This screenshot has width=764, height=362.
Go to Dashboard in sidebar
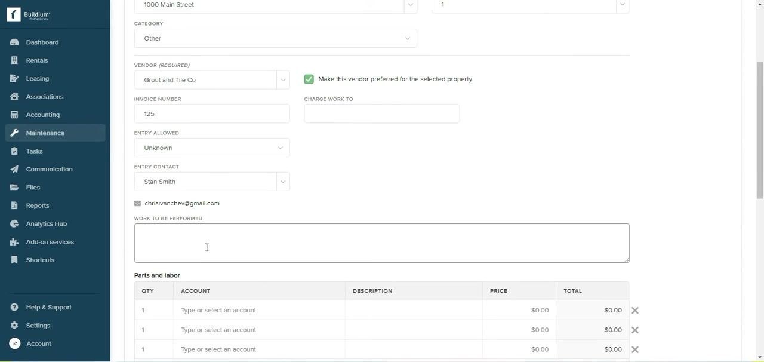(x=42, y=42)
